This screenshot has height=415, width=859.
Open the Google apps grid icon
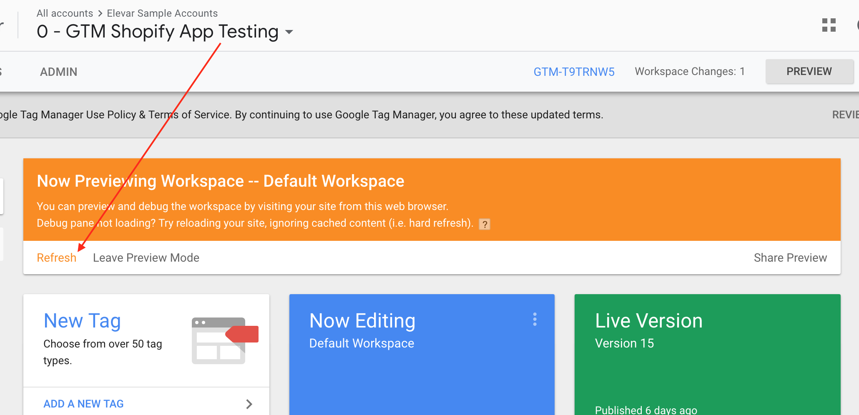(x=829, y=25)
